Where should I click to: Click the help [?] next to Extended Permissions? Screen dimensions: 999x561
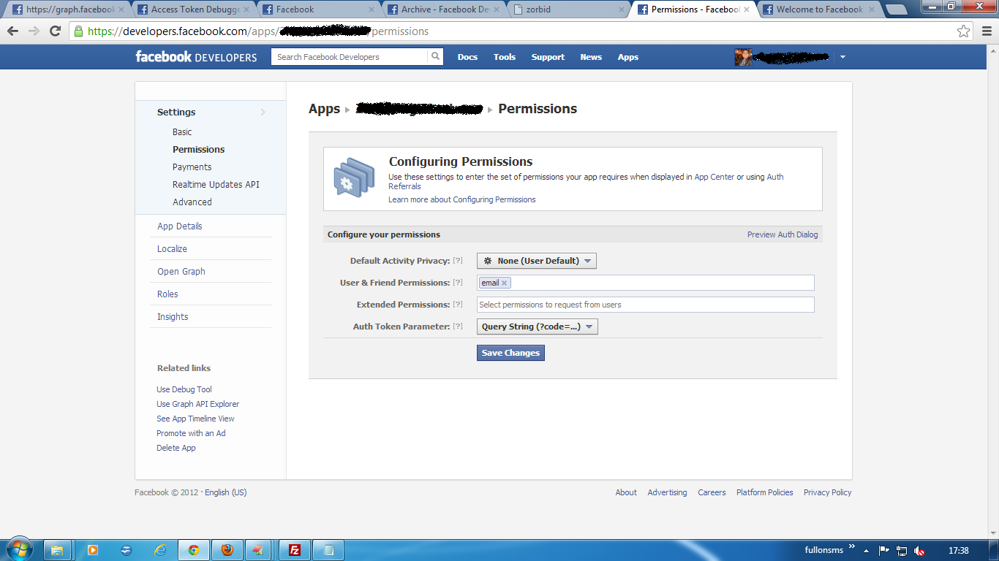[x=458, y=305]
